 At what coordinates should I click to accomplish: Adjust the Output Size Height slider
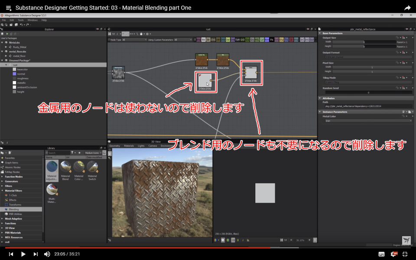coord(364,47)
